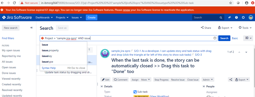Open user profile avatar menu
255x97 pixels.
251,17
